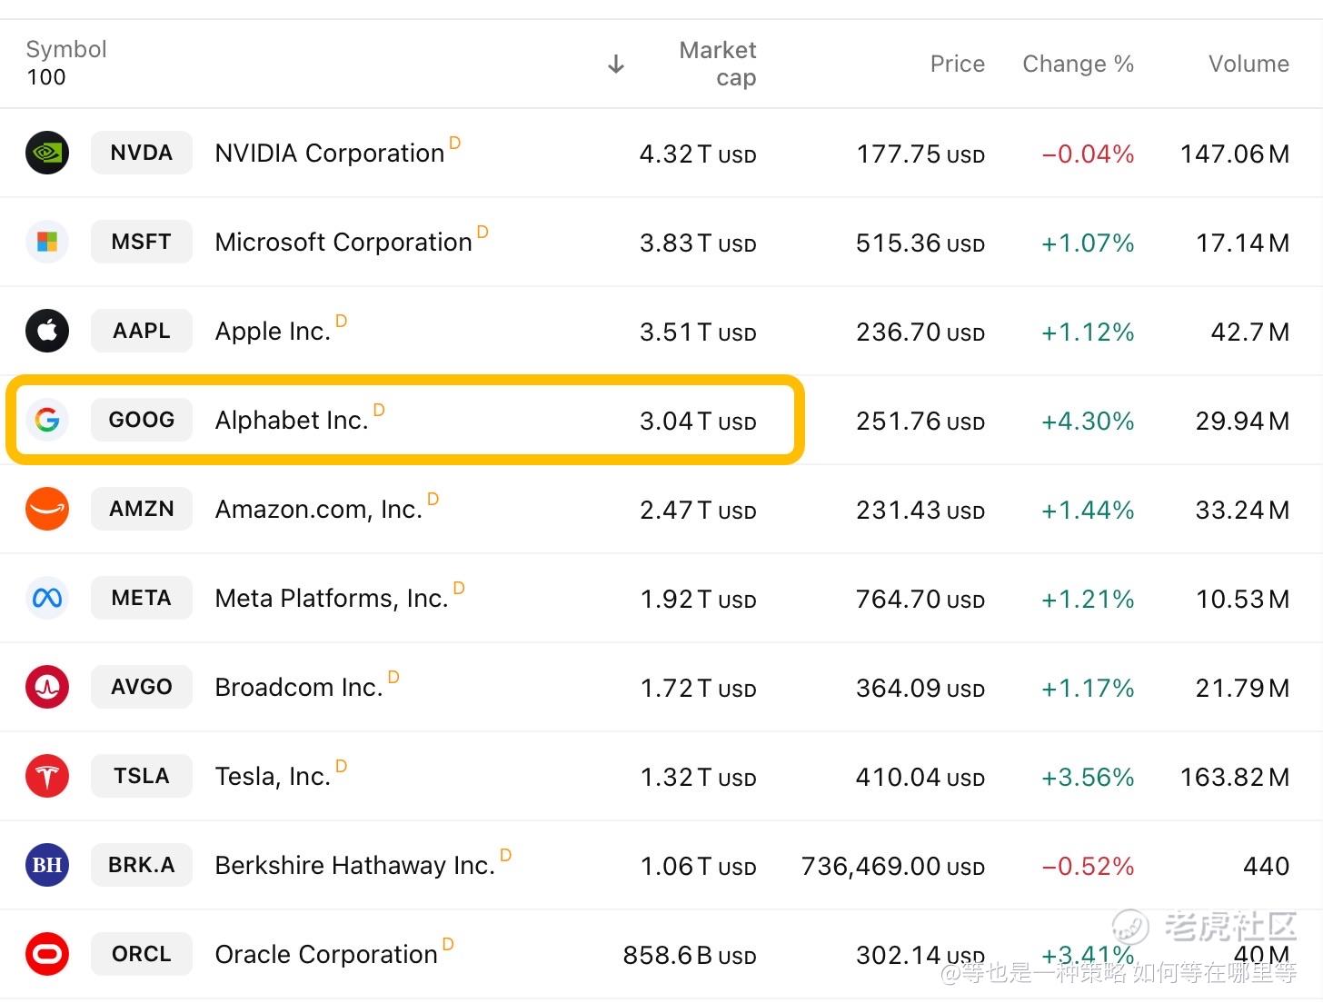Click the 2.47 T USD market cap cell
The height and width of the screenshot is (1003, 1323).
pyautogui.click(x=698, y=511)
